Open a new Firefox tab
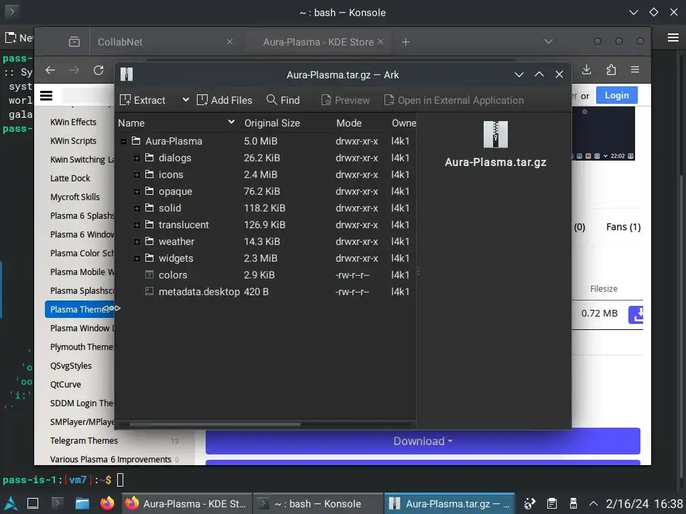This screenshot has height=514, width=686. point(405,42)
